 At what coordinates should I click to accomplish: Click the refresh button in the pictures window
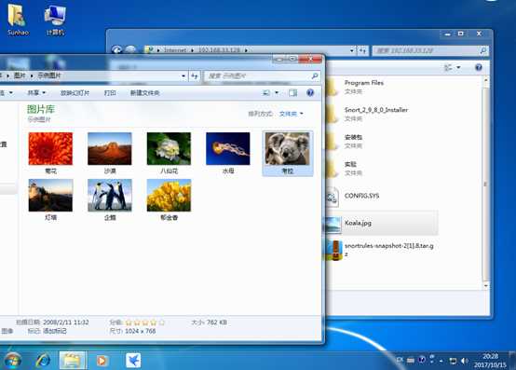[x=195, y=76]
